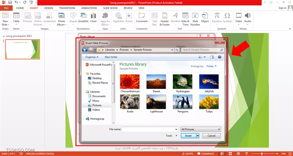Switch to Normal view in status bar

point(222,154)
